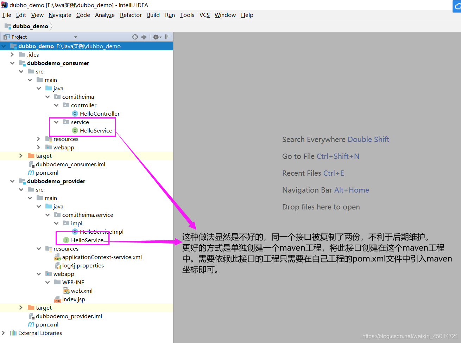Click the scroll-from-source crosshair icon

click(135, 37)
